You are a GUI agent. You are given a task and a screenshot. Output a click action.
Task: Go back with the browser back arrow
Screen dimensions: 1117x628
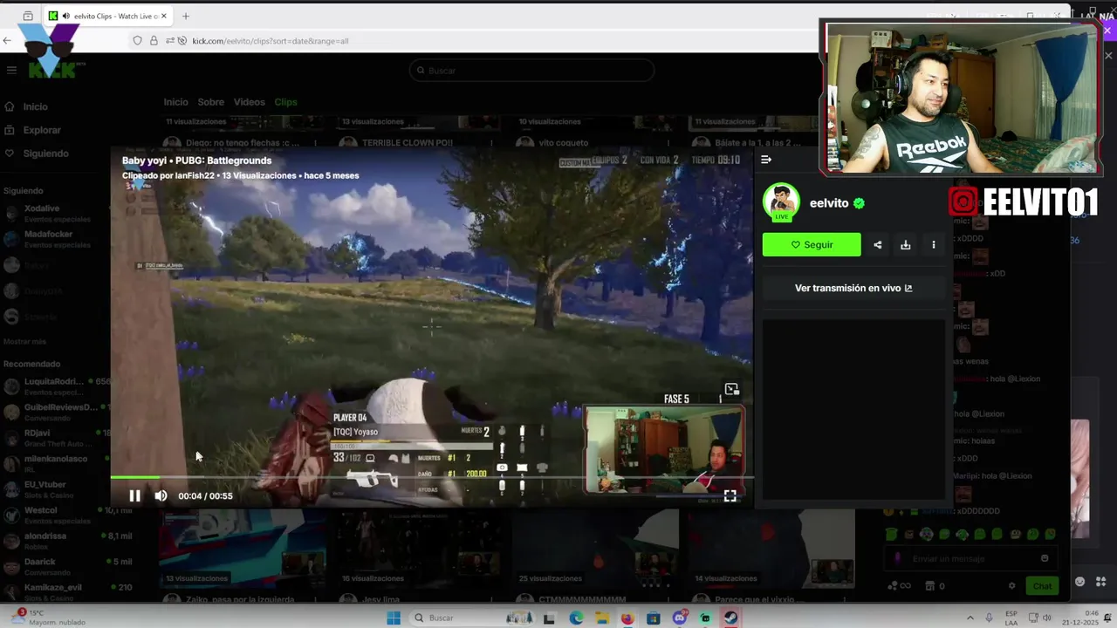tap(7, 40)
